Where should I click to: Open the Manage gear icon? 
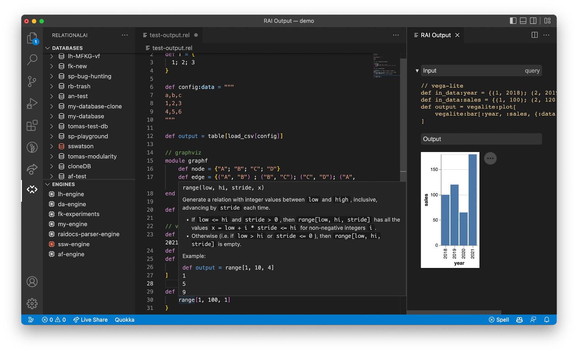(32, 303)
